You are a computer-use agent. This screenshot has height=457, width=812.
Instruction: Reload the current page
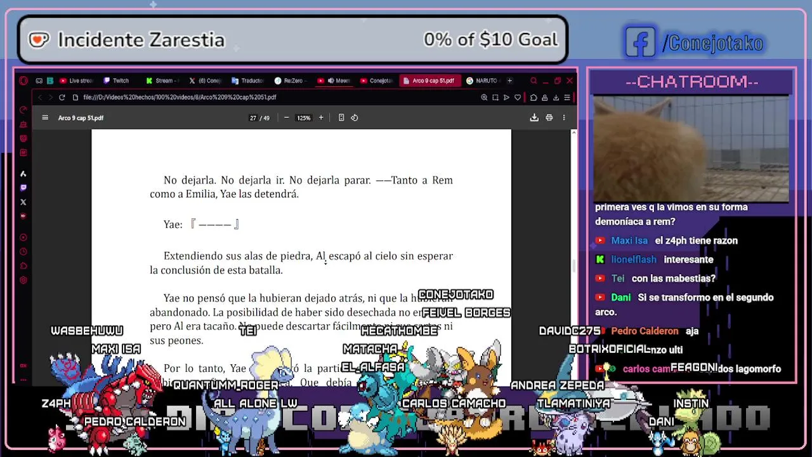[62, 97]
